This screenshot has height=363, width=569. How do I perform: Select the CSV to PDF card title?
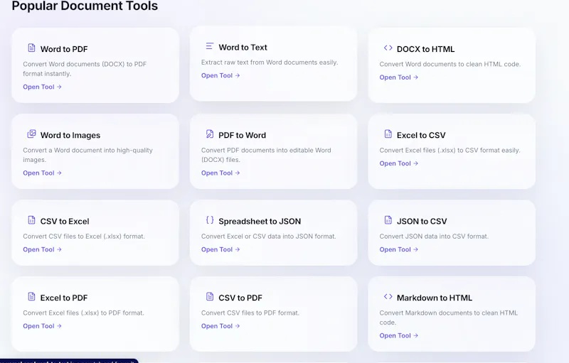tap(240, 298)
